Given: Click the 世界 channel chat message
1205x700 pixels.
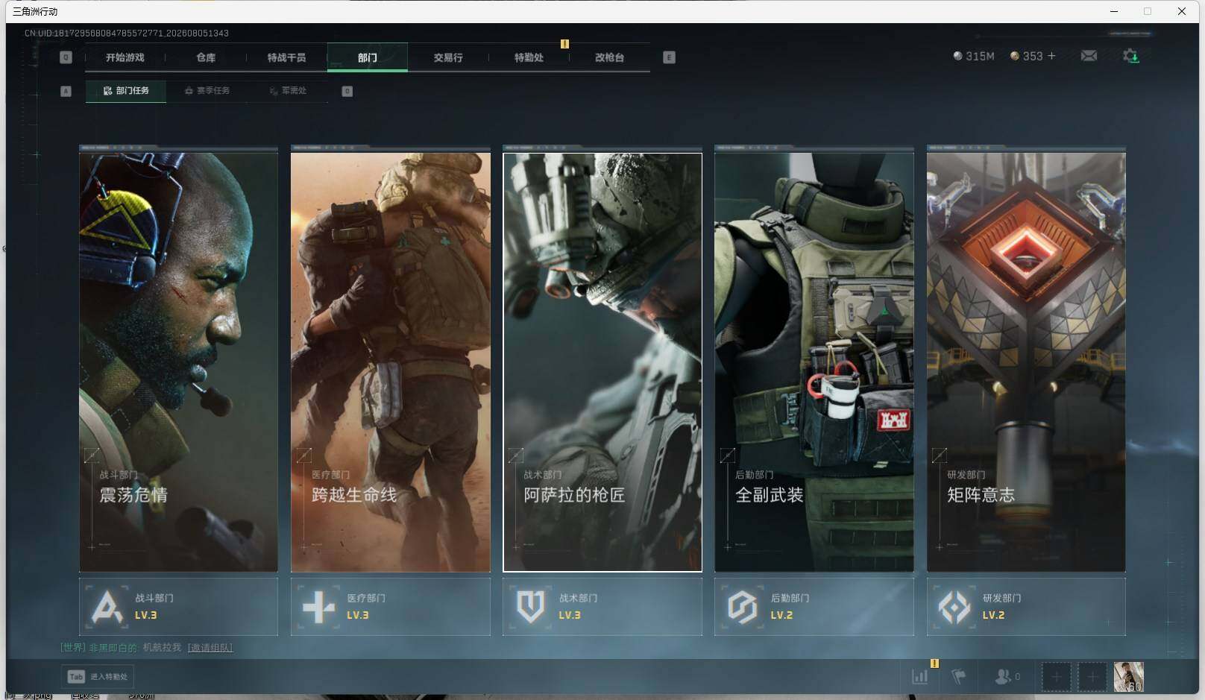Looking at the screenshot, I should pos(146,648).
